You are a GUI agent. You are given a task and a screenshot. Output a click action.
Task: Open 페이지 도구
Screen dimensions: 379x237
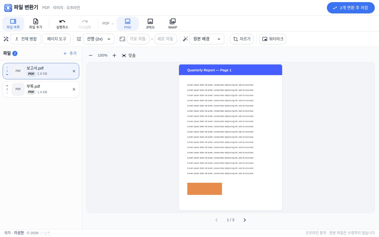pos(57,39)
